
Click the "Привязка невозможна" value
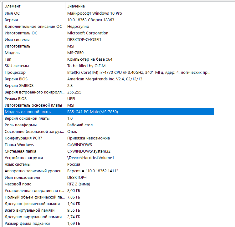pyautogui.click(x=89, y=138)
